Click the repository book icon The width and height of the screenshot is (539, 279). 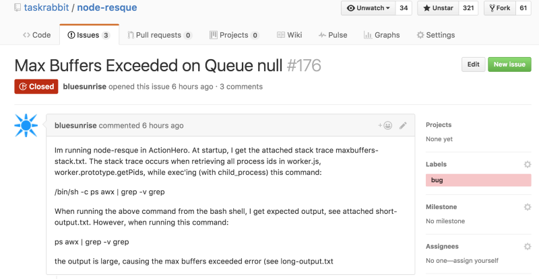tap(18, 7)
